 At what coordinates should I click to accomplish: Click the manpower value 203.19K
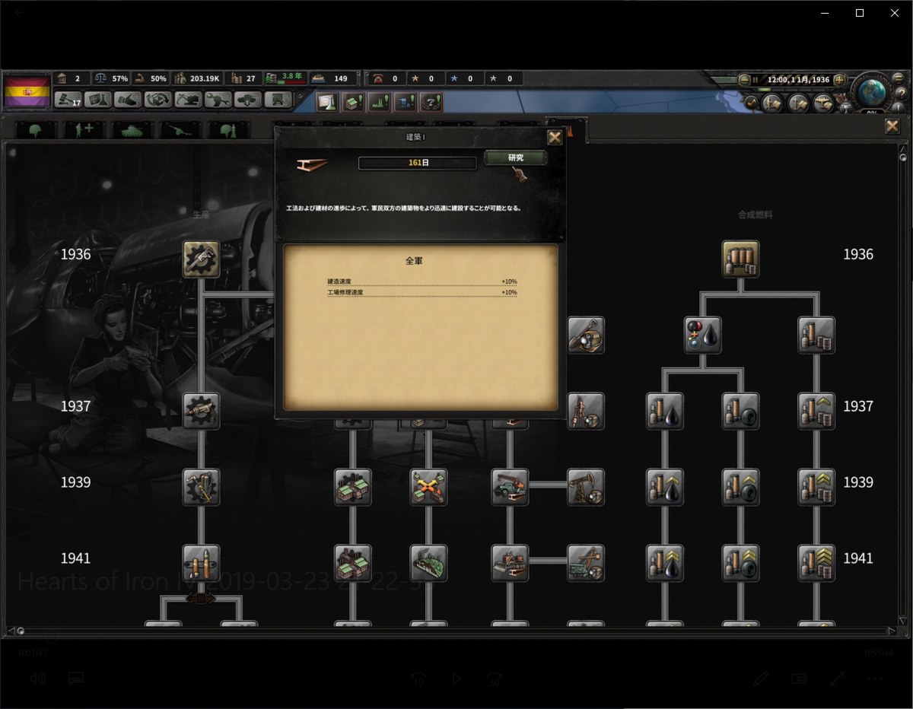196,78
